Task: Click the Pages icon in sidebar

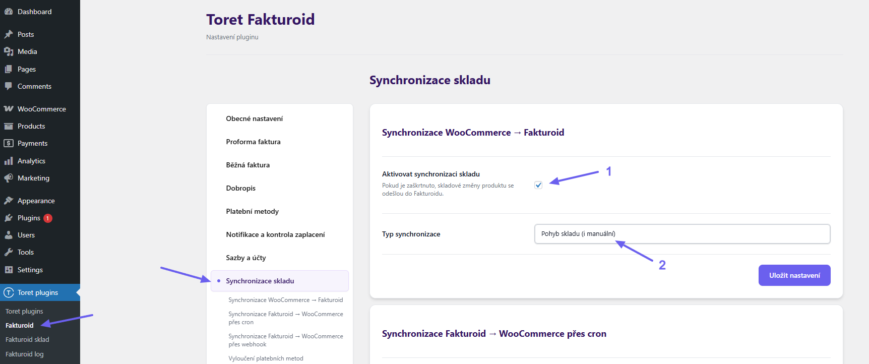Action: [9, 69]
